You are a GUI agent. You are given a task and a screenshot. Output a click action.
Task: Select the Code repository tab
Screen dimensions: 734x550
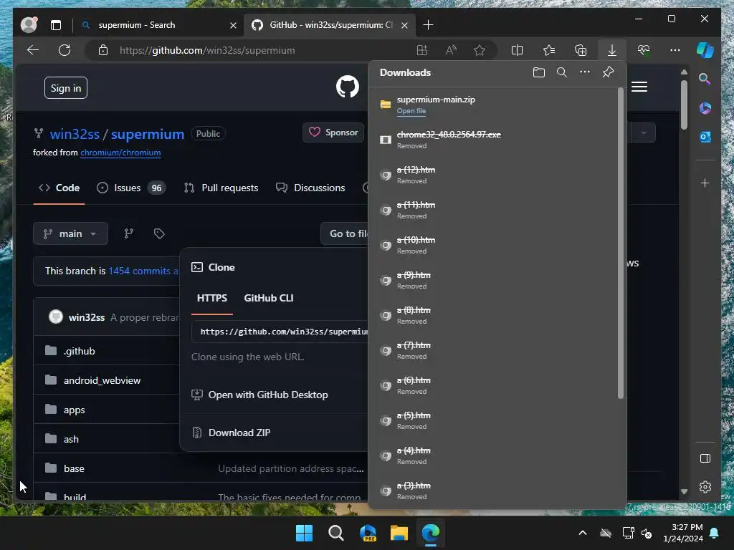[x=59, y=188]
